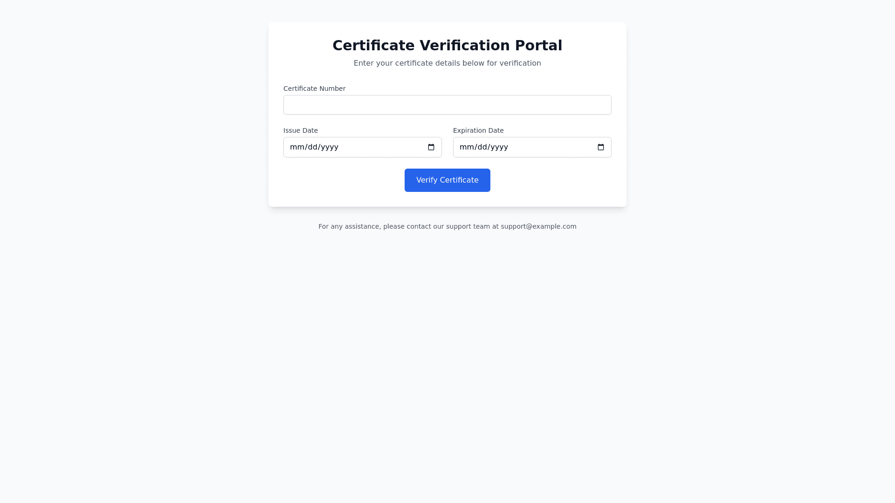Open the Expiration Date calendar picker icon
Image resolution: width=895 pixels, height=503 pixels.
tap(601, 147)
